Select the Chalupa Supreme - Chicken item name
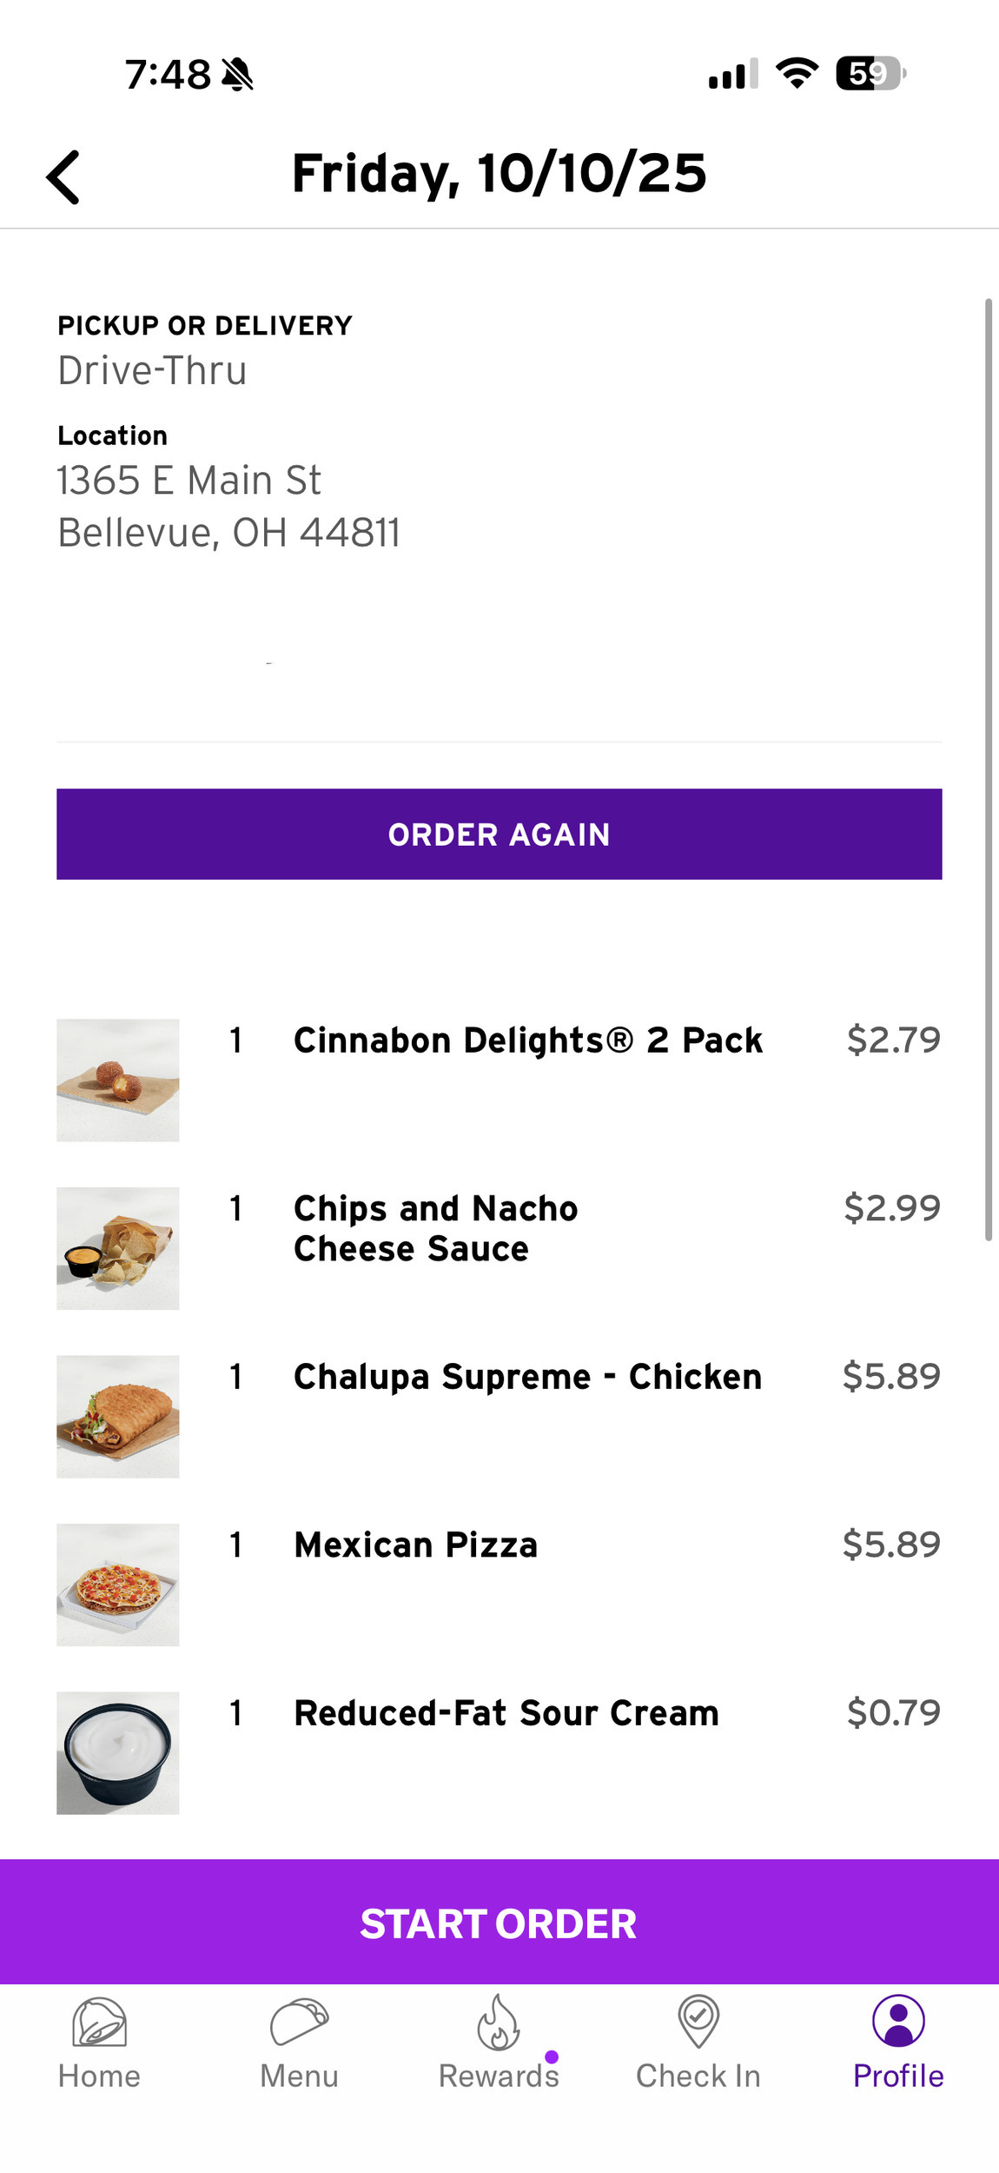The width and height of the screenshot is (999, 2173). (527, 1377)
